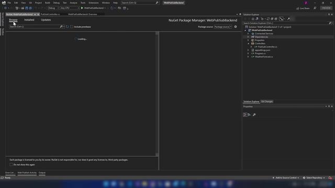Check Do not show this again
This screenshot has width=335, height=188.
(11, 164)
